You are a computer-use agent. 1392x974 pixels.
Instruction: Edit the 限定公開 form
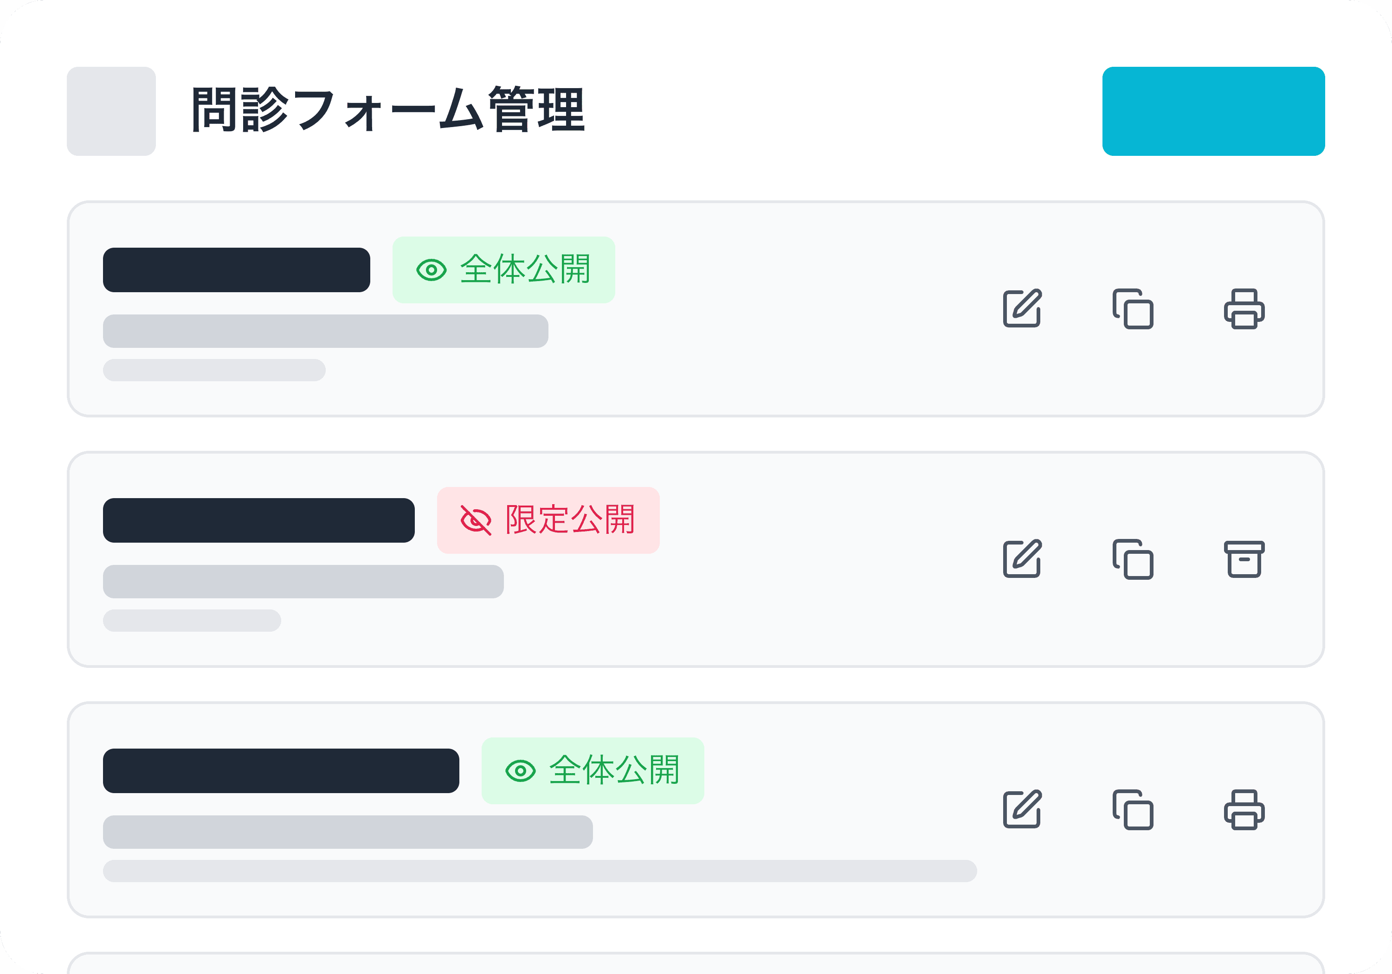coord(1022,560)
